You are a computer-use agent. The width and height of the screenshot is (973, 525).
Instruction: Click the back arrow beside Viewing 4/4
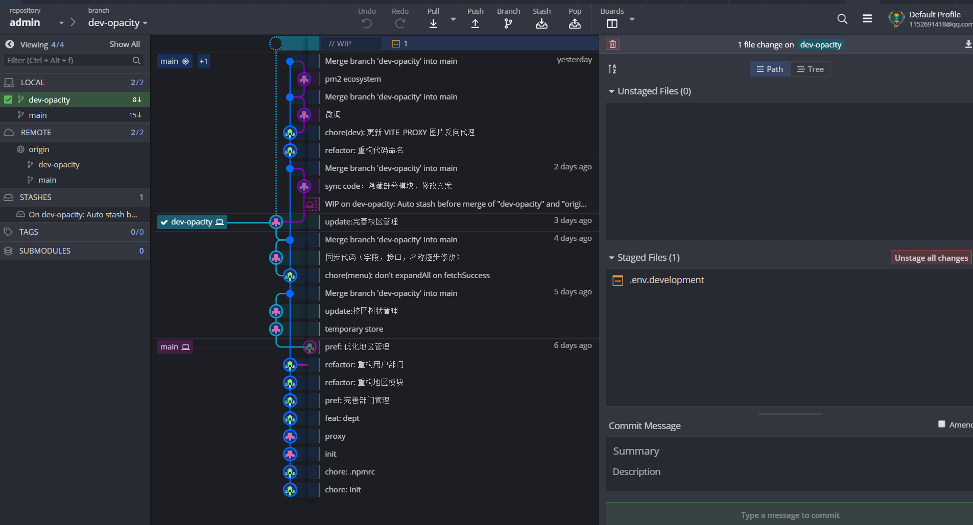click(x=10, y=44)
